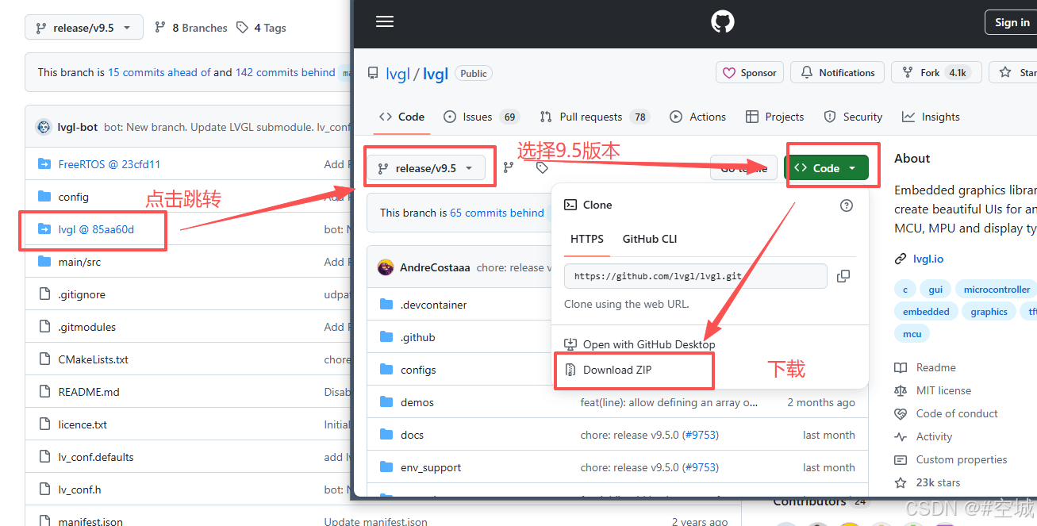Screen dimensions: 1037x526
Task: Open 4 Tags link in back window
Action: pos(261,28)
